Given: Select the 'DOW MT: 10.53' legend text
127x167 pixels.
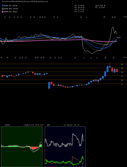Looking at the screenshot, I should tap(11, 9).
